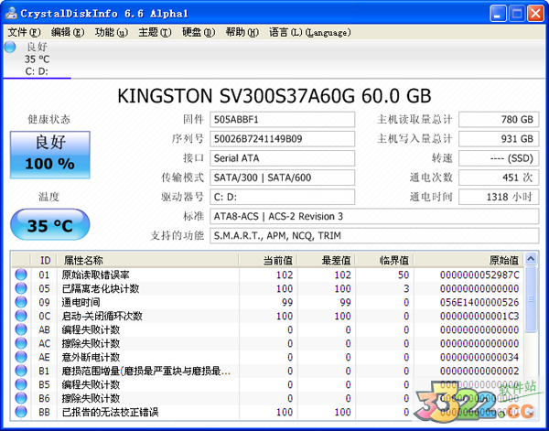Select the 已隔离老化块计数 attribute row
Image resolution: width=549 pixels, height=431 pixels.
[268, 288]
